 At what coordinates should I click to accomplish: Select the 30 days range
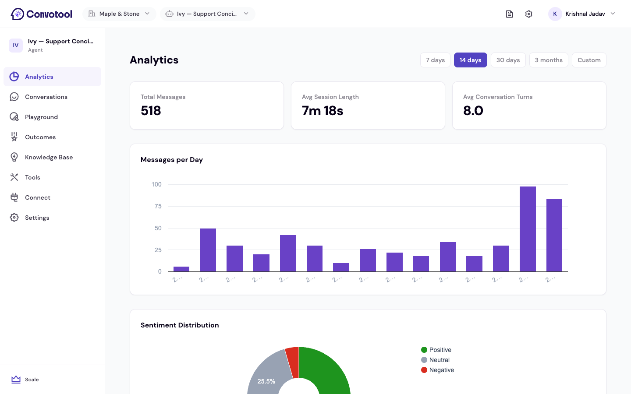coord(508,60)
